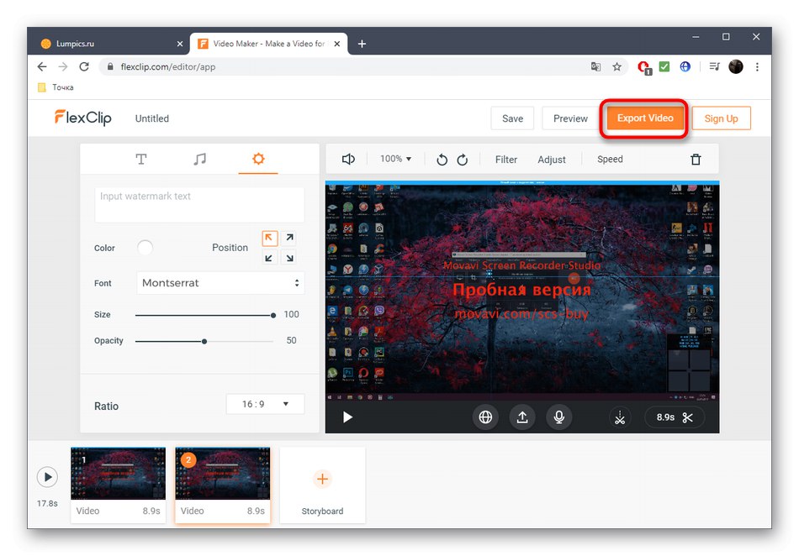The height and width of the screenshot is (556, 799).
Task: Play the whole timeline from storyboard bar
Action: click(x=47, y=477)
